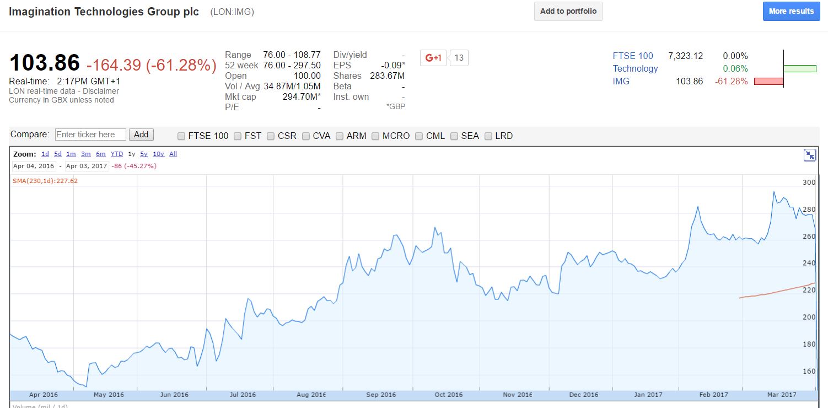
Task: Click the (LON:IMG) ticker label
Action: (232, 12)
